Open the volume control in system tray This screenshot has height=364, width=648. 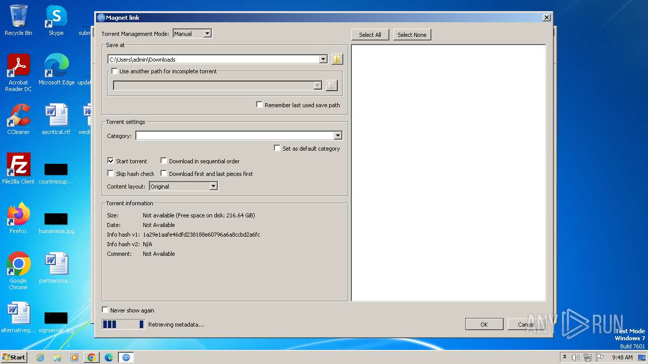tap(576, 357)
